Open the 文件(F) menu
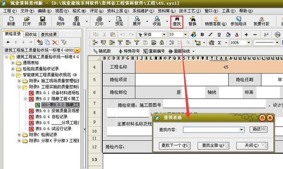Viewport: 283px width, 169px height. point(27,11)
